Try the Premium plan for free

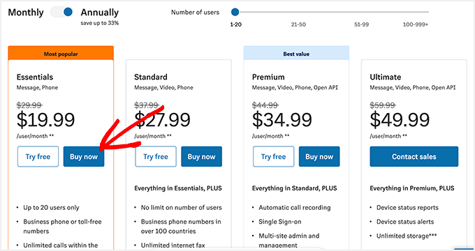coord(274,157)
